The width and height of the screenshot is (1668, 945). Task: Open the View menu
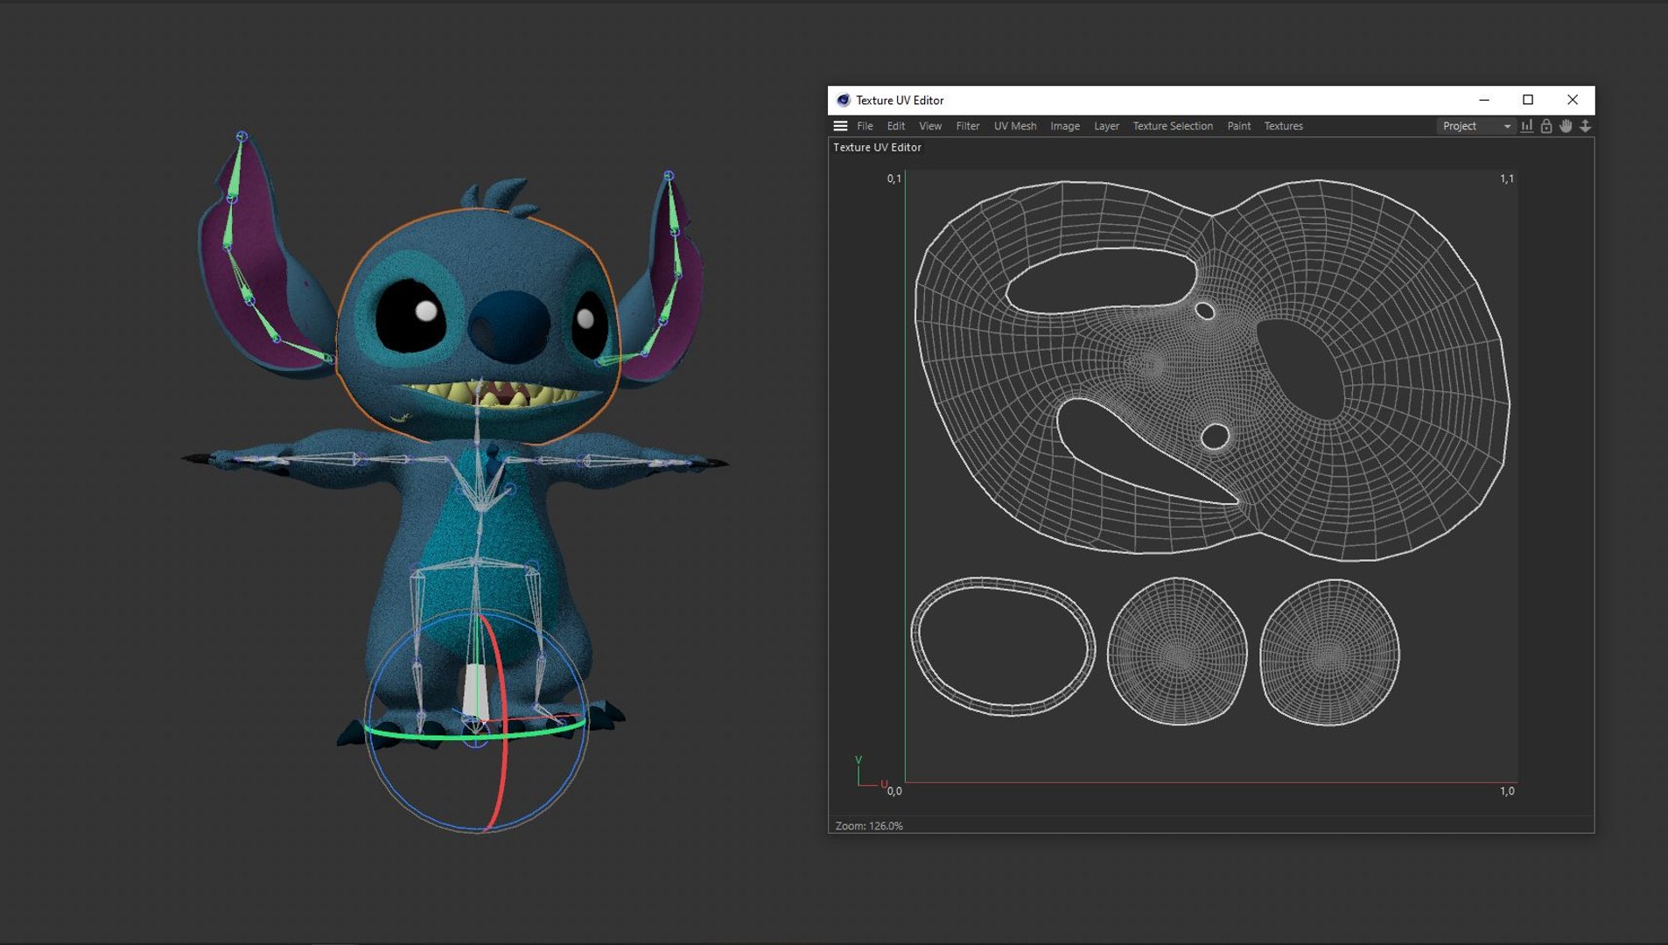tap(930, 126)
